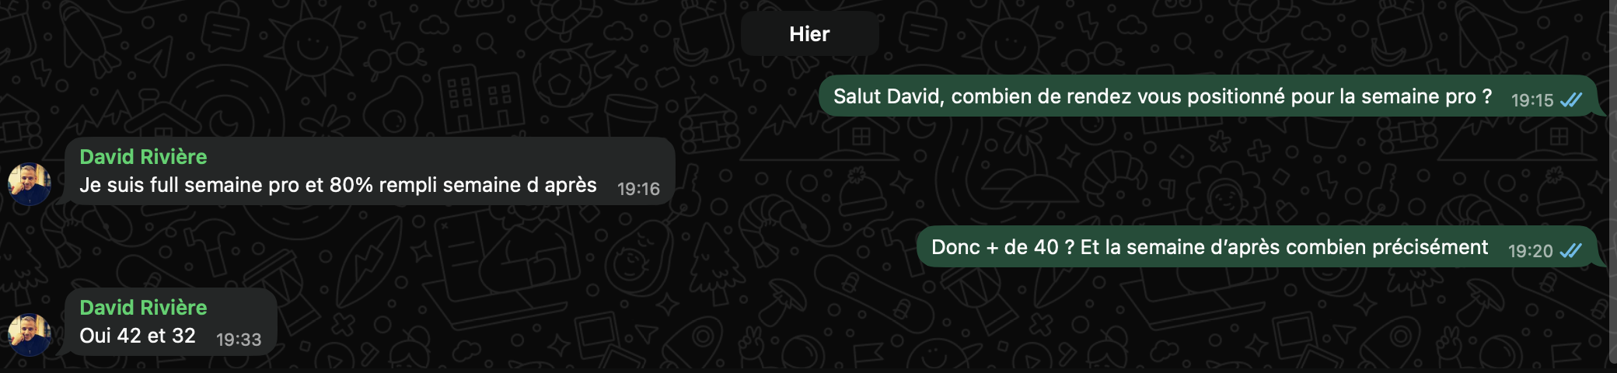
Task: Click the blue double-check next to 19:20
Action: click(1571, 251)
